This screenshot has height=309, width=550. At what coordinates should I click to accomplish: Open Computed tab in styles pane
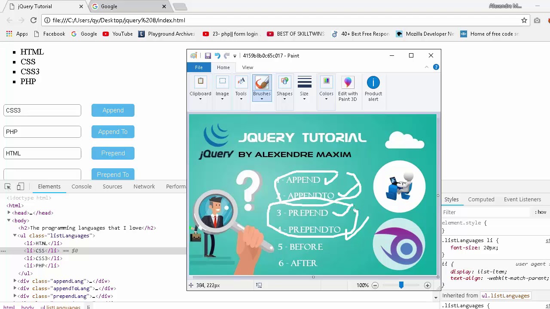481,200
